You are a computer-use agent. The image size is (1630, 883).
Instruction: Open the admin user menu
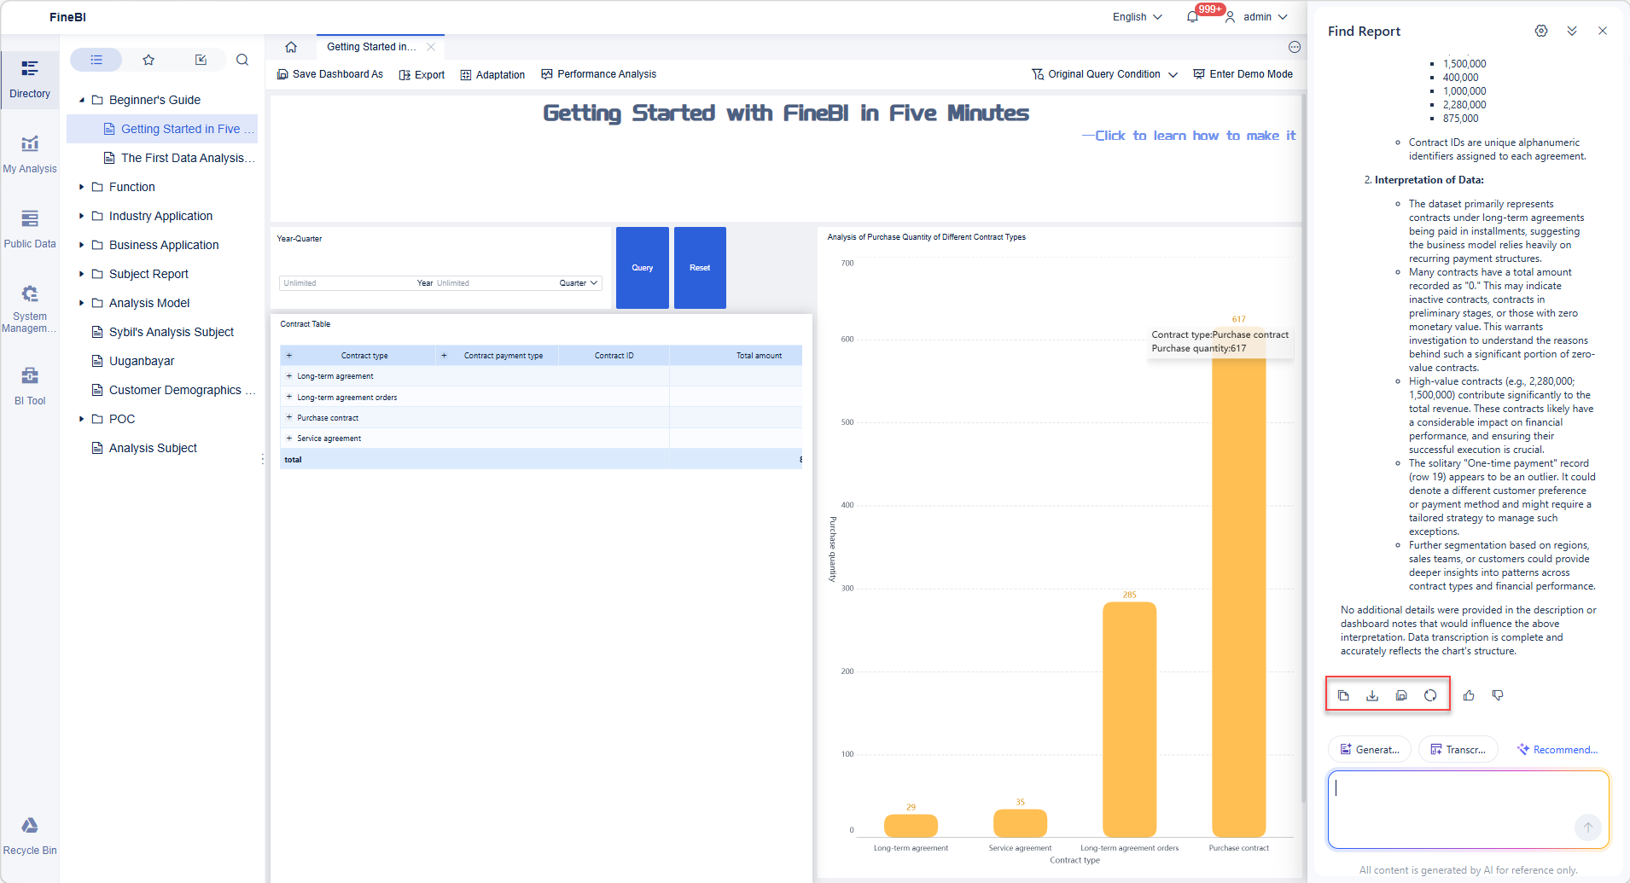pyautogui.click(x=1255, y=17)
